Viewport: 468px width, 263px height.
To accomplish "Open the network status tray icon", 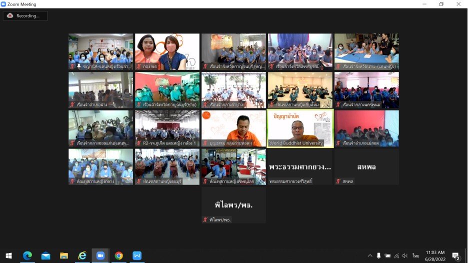I will click(396, 255).
